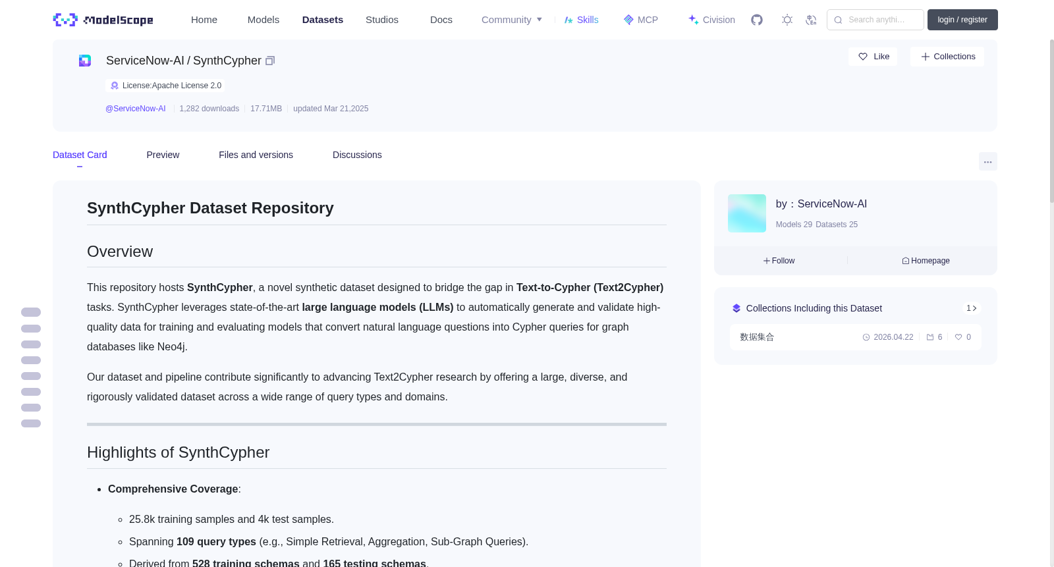Click the clock icon beside 2026.04.22
Viewport: 1054px width, 567px height.
tap(866, 337)
